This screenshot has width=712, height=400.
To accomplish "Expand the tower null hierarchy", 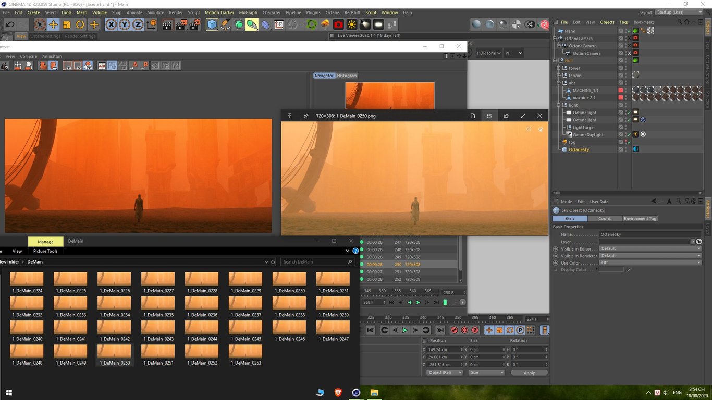I will (x=558, y=68).
